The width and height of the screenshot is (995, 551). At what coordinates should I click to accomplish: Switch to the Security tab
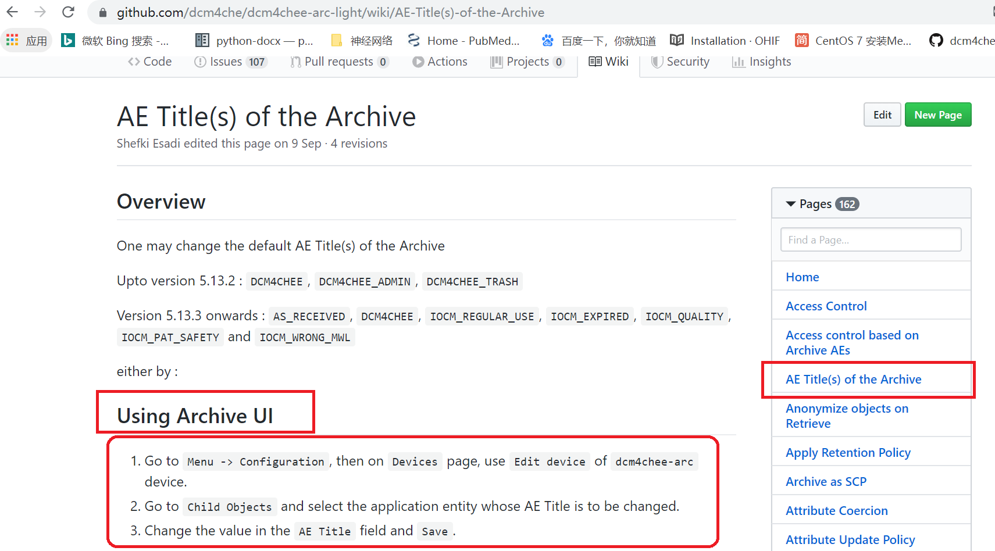point(680,61)
